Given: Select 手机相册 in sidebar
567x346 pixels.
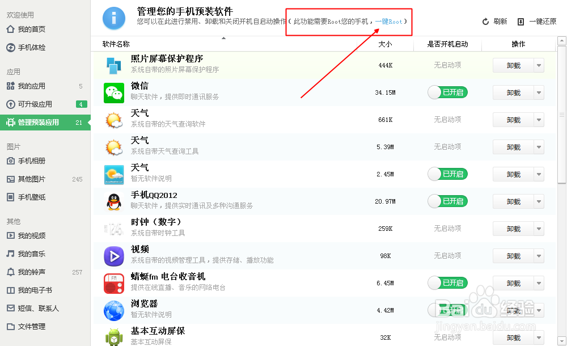Looking at the screenshot, I should pyautogui.click(x=45, y=161).
